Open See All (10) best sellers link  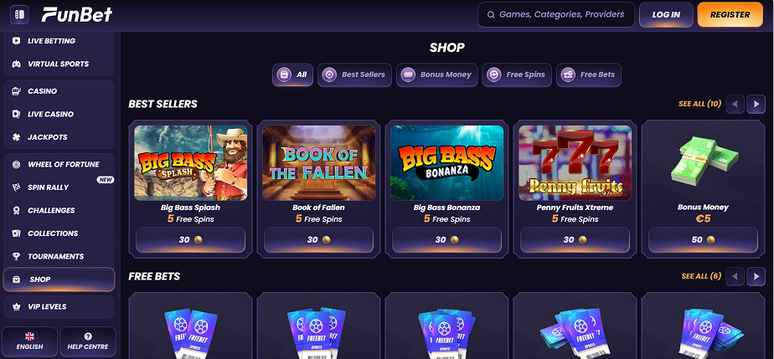pyautogui.click(x=699, y=104)
